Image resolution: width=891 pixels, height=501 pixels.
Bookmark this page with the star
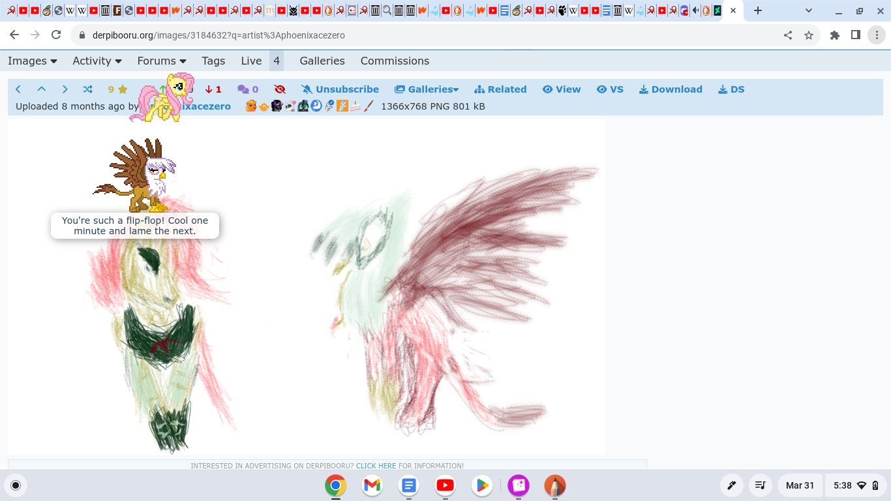[809, 35]
